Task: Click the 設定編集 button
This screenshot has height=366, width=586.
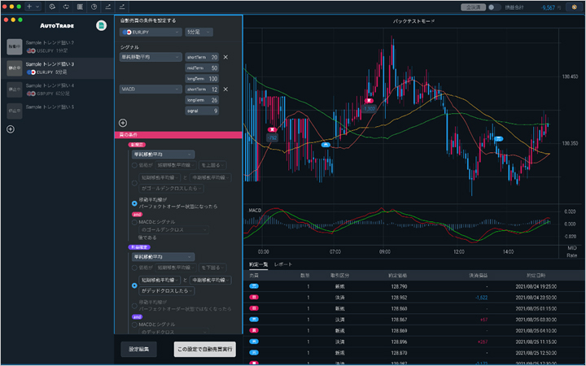Action: point(138,349)
